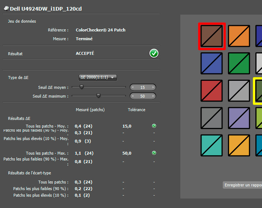Select the blue patch in second row
Viewport: 262px width, 208px height.
[211, 63]
